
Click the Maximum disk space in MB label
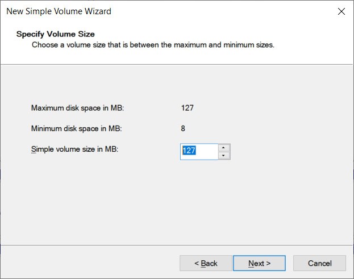tap(77, 107)
